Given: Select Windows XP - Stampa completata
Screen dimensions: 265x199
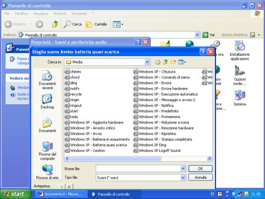Looking at the screenshot, I should pos(163,139).
